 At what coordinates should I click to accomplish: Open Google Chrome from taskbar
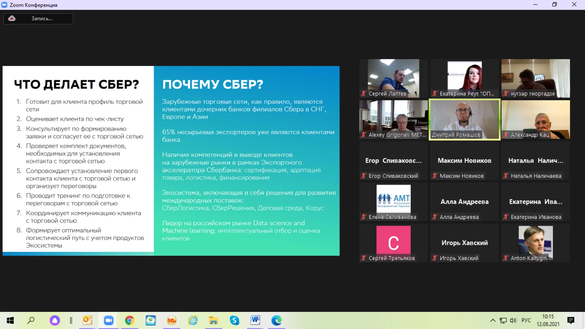coord(129,320)
